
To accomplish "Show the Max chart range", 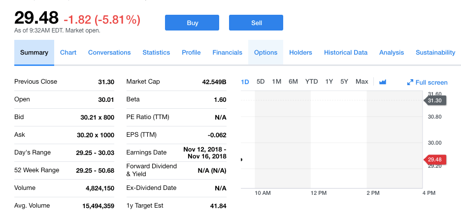I will (362, 82).
